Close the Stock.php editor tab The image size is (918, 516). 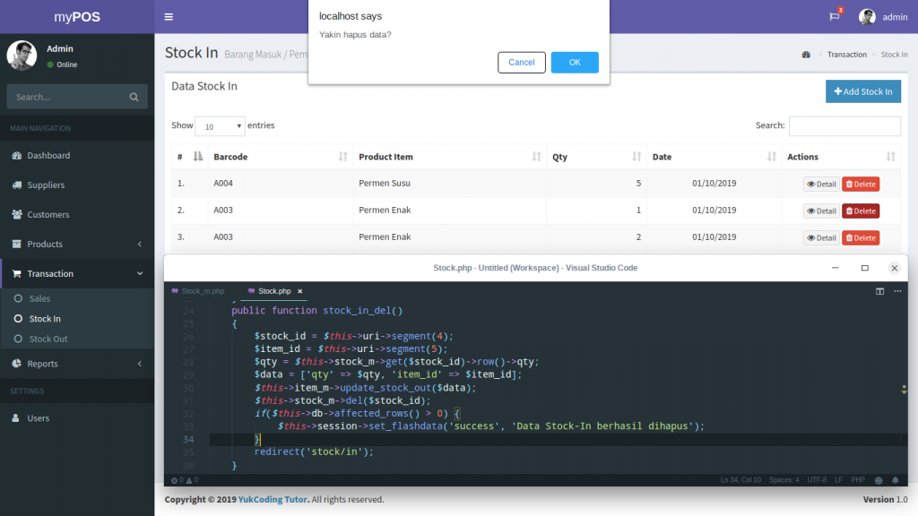click(x=300, y=291)
